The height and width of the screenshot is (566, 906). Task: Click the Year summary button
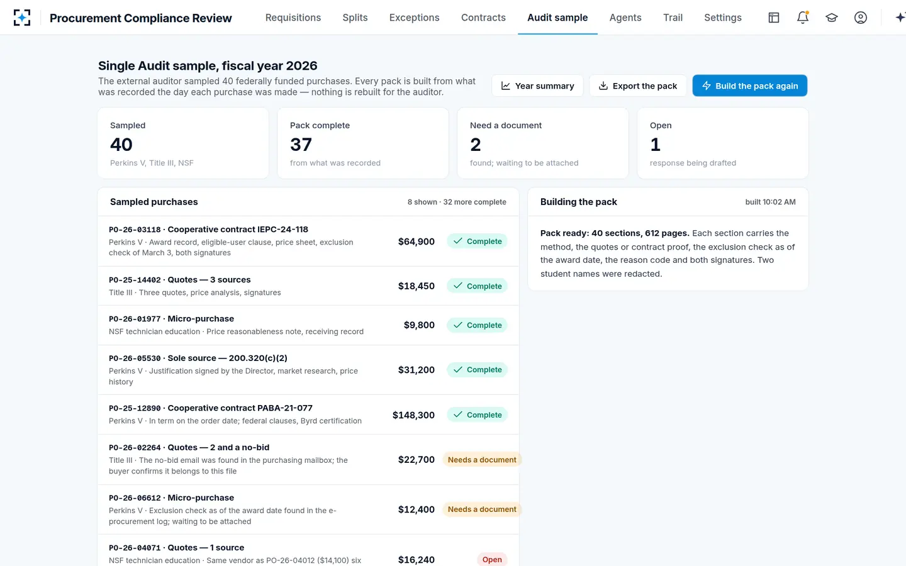537,86
